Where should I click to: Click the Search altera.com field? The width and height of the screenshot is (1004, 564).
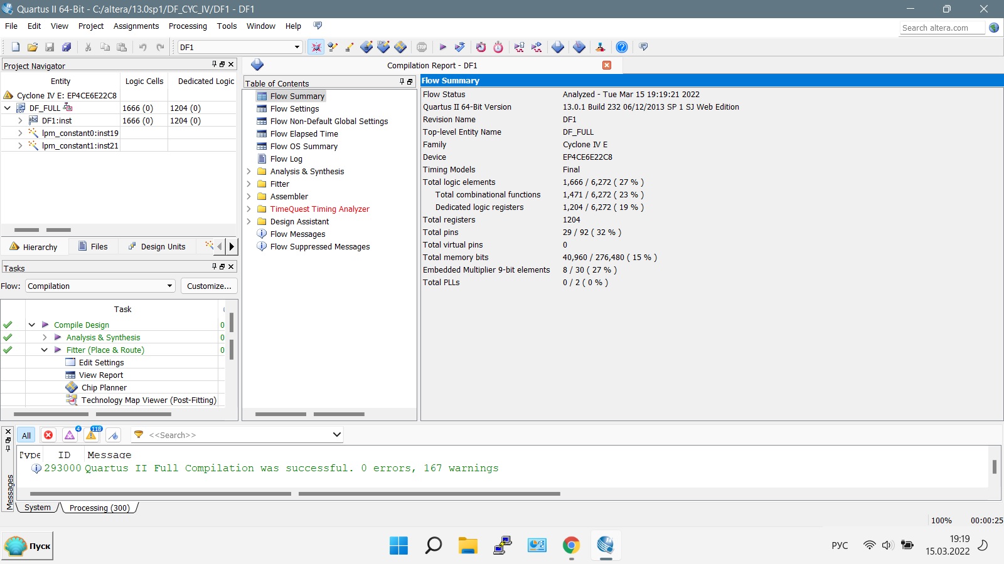point(942,28)
